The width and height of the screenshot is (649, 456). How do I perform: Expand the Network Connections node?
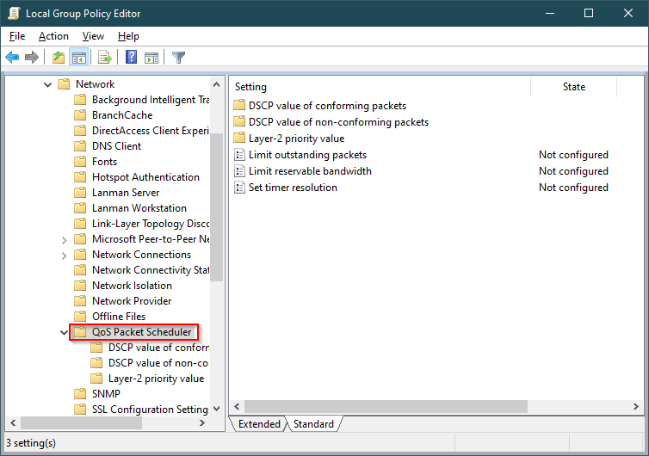64,256
